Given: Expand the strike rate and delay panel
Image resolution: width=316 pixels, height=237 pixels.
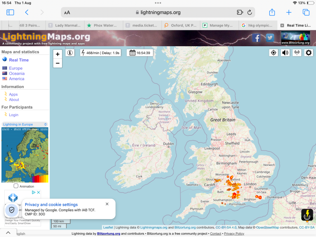Looking at the screenshot, I should click(x=100, y=53).
